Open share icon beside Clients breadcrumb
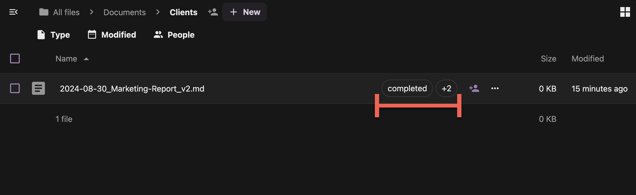This screenshot has height=195, width=636. (213, 12)
